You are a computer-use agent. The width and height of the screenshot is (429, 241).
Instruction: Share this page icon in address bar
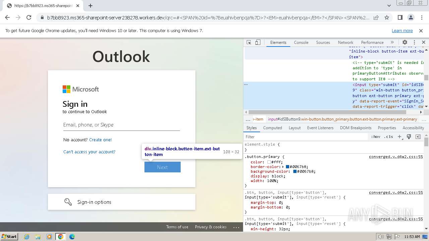(x=376, y=17)
